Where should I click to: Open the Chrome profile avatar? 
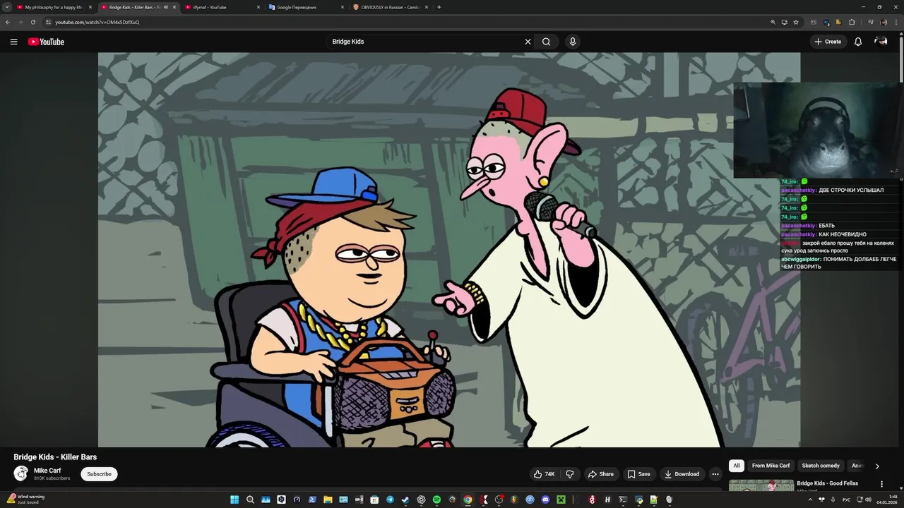pyautogui.click(x=884, y=22)
